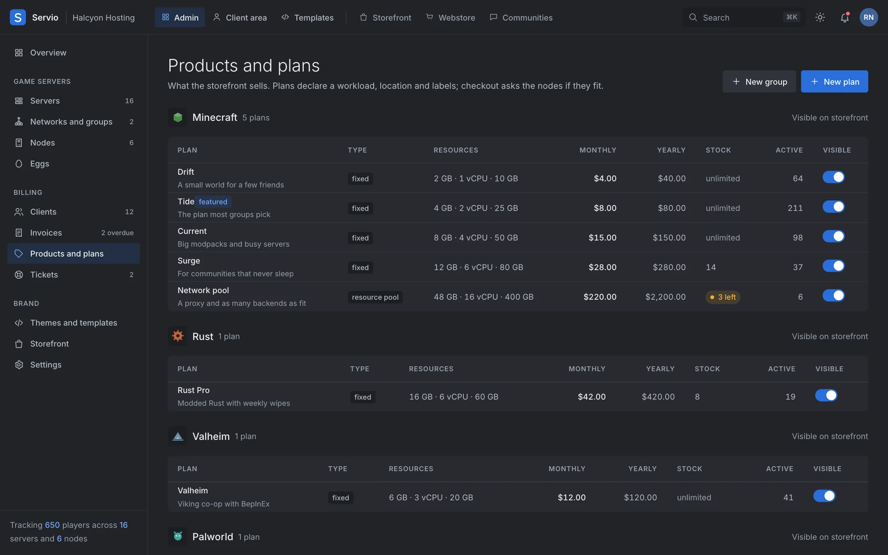Viewport: 888px width, 555px height.
Task: Open Themes and templates in sidebar
Action: [x=74, y=323]
